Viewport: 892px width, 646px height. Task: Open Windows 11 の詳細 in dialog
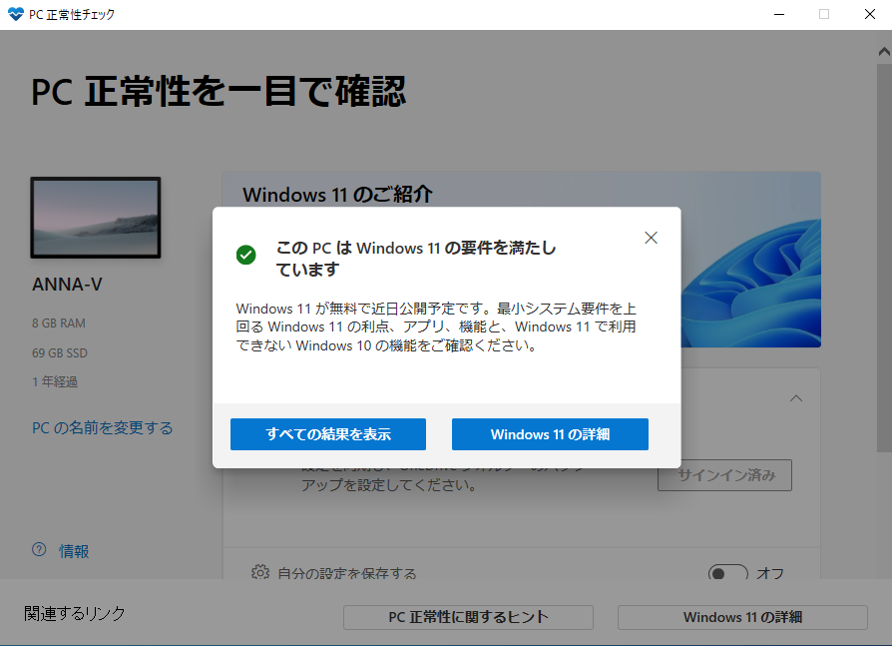coord(550,434)
